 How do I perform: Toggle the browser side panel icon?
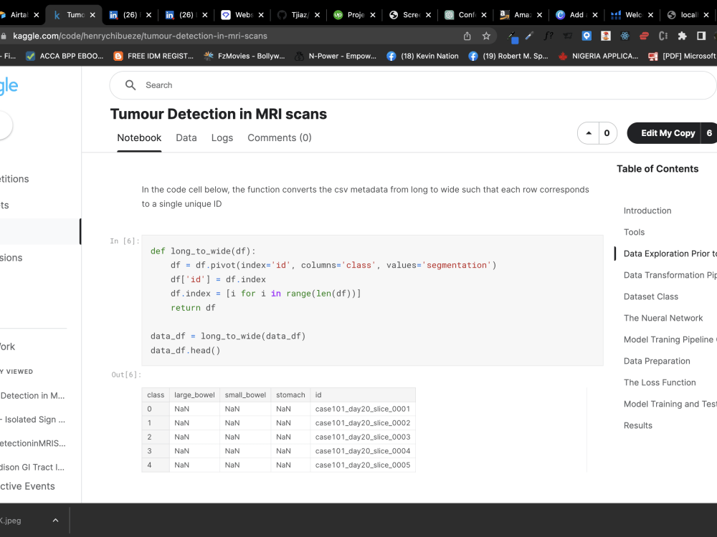pos(701,36)
